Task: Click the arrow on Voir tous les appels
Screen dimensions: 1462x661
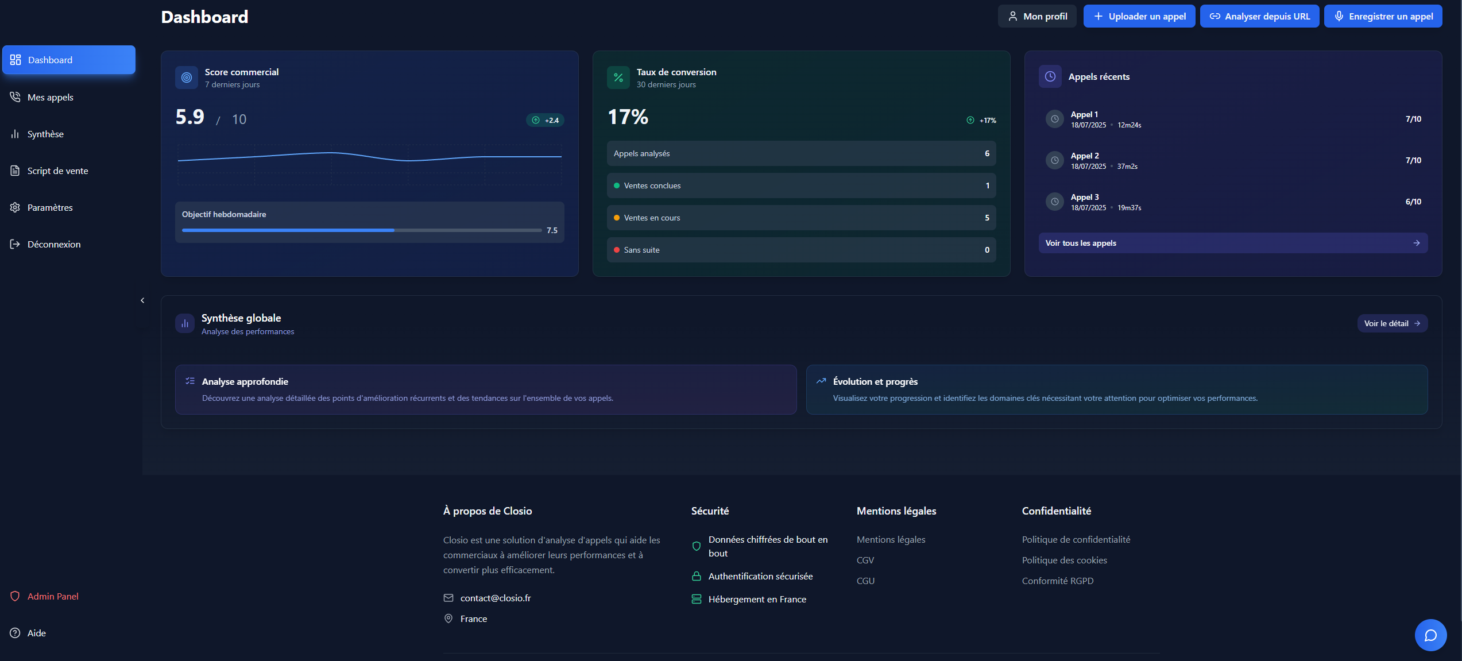Action: [1416, 243]
